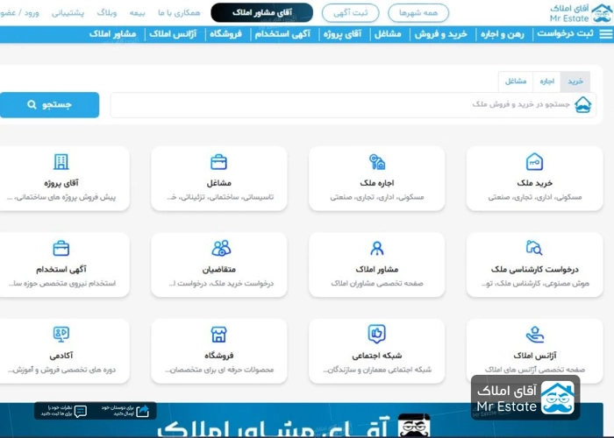Open the بیمه link

tap(137, 13)
